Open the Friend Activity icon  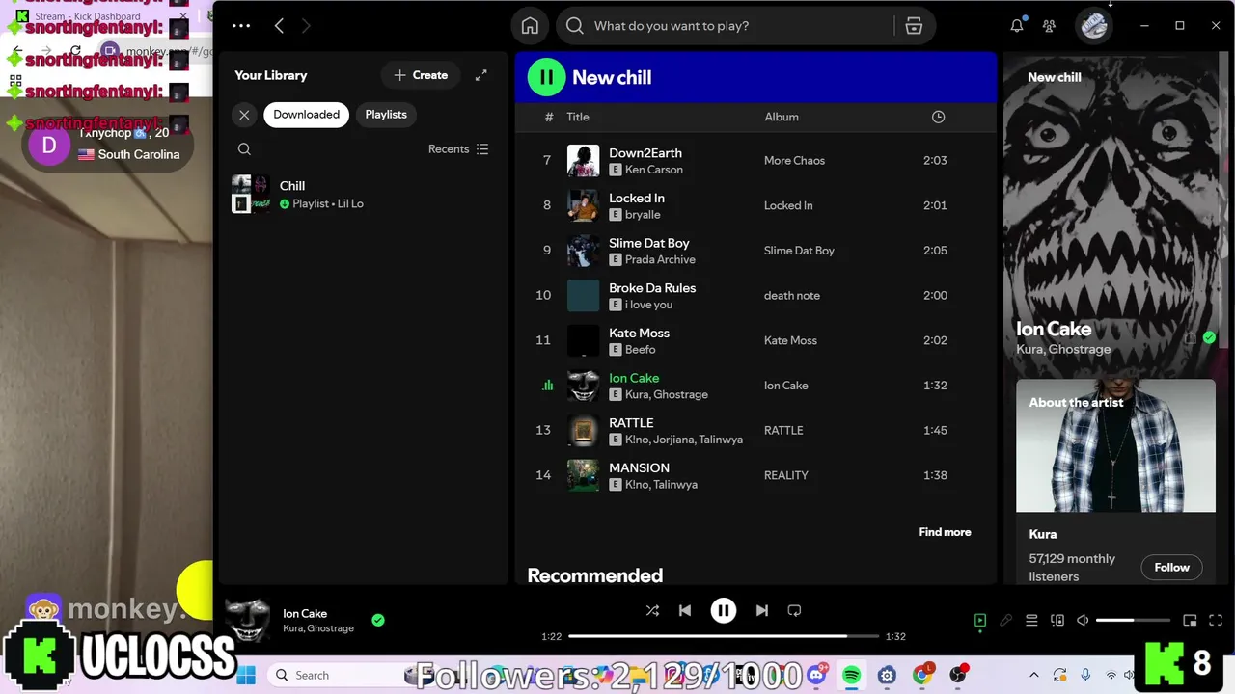(1050, 26)
